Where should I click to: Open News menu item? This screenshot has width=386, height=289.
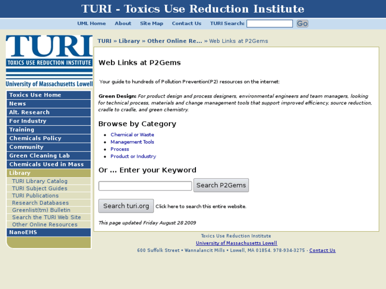point(49,103)
